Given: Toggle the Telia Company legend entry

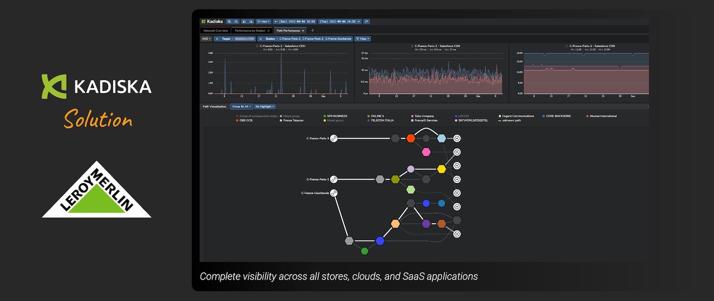Looking at the screenshot, I should pos(422,116).
